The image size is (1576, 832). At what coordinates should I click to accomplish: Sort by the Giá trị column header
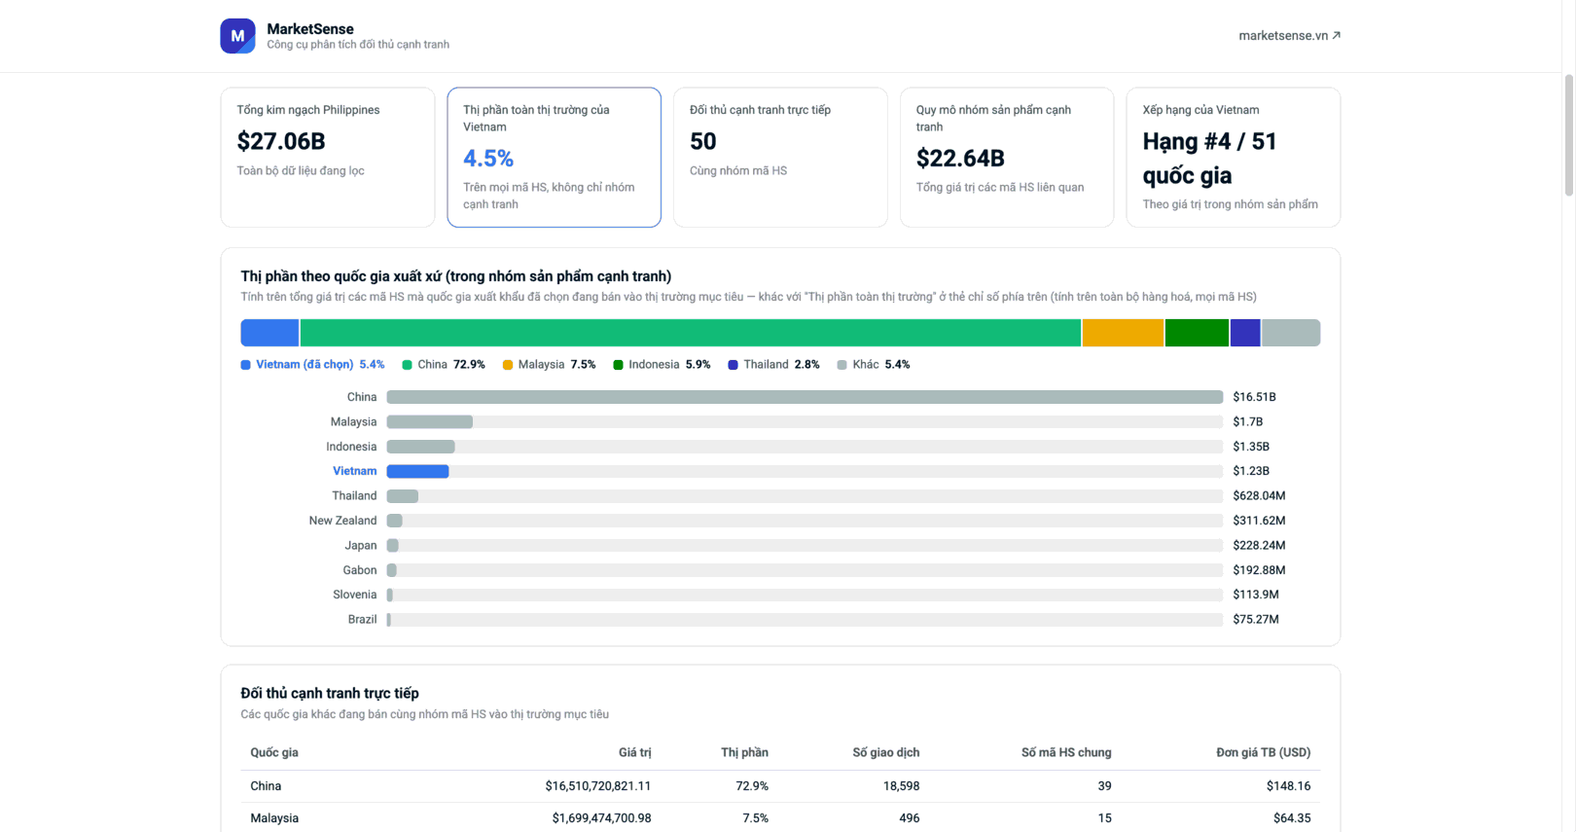tap(634, 752)
